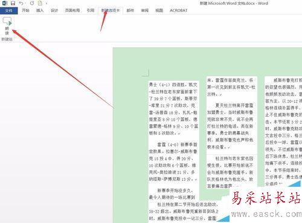
Task: Click paragraph starting 夏天杜兰特离开雷霆
Action: coord(230,126)
